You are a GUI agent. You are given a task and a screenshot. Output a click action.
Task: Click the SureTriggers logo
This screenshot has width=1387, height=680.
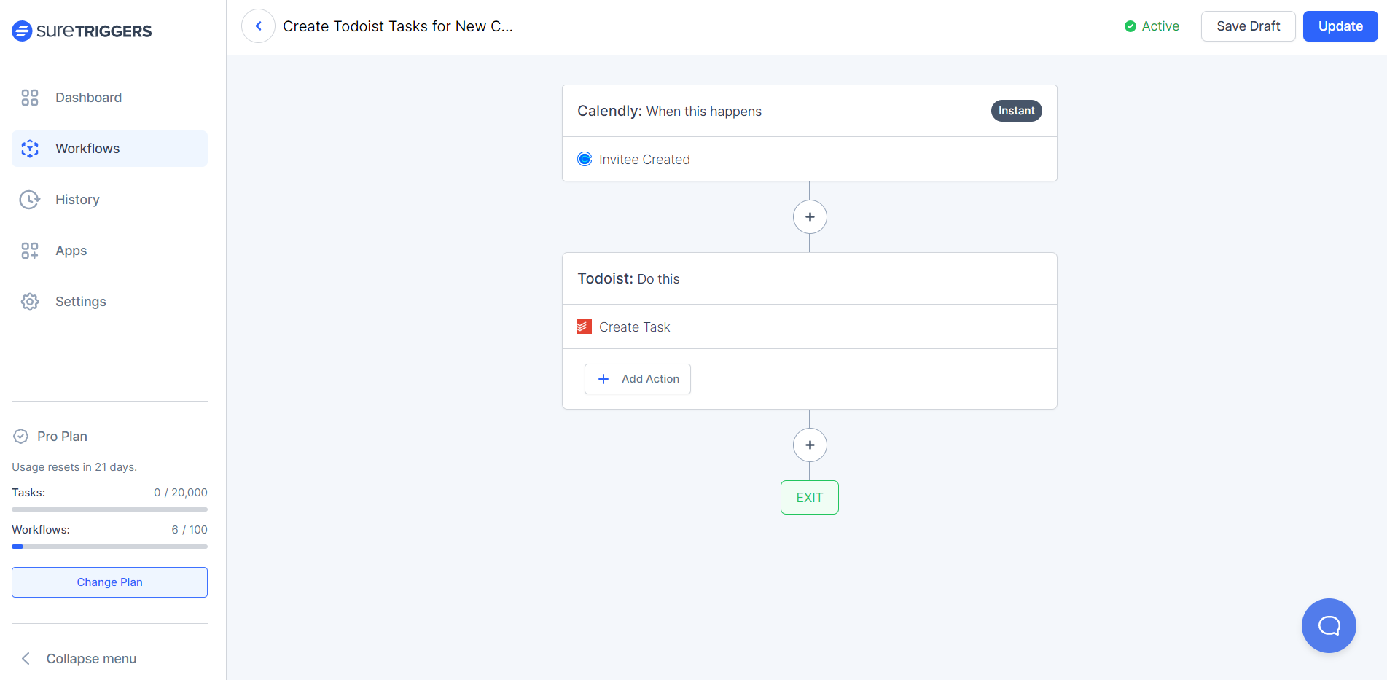click(x=81, y=31)
